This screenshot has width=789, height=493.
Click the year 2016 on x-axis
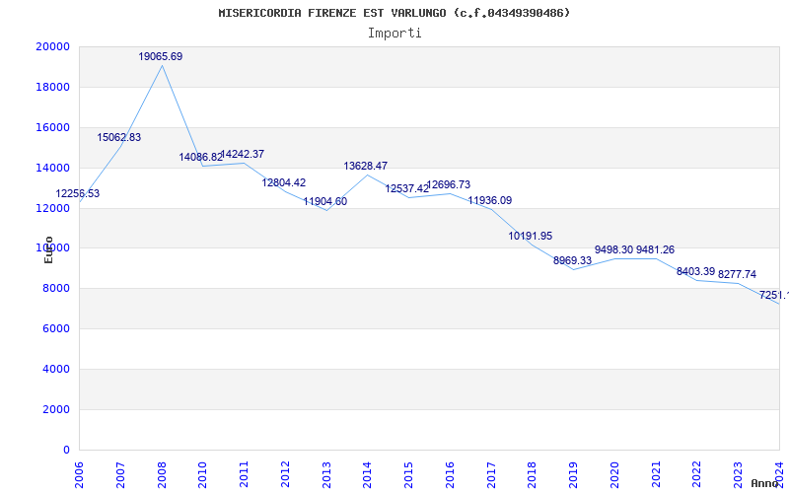pos(450,475)
